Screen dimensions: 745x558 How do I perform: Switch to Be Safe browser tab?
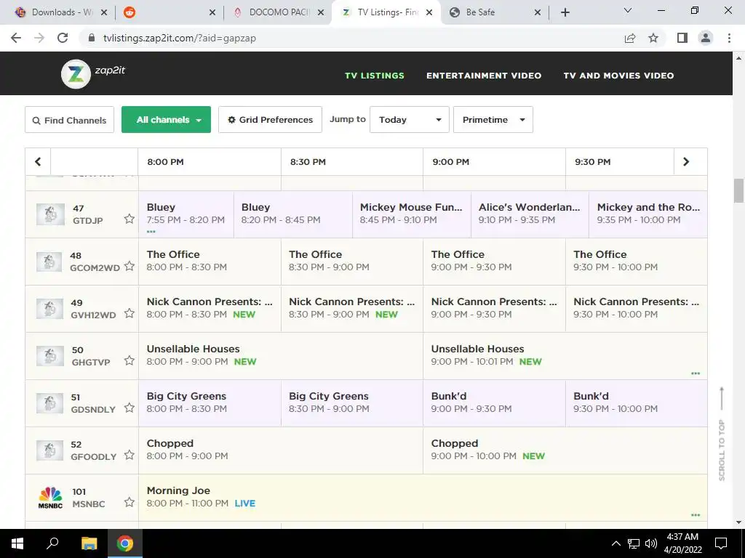494,12
